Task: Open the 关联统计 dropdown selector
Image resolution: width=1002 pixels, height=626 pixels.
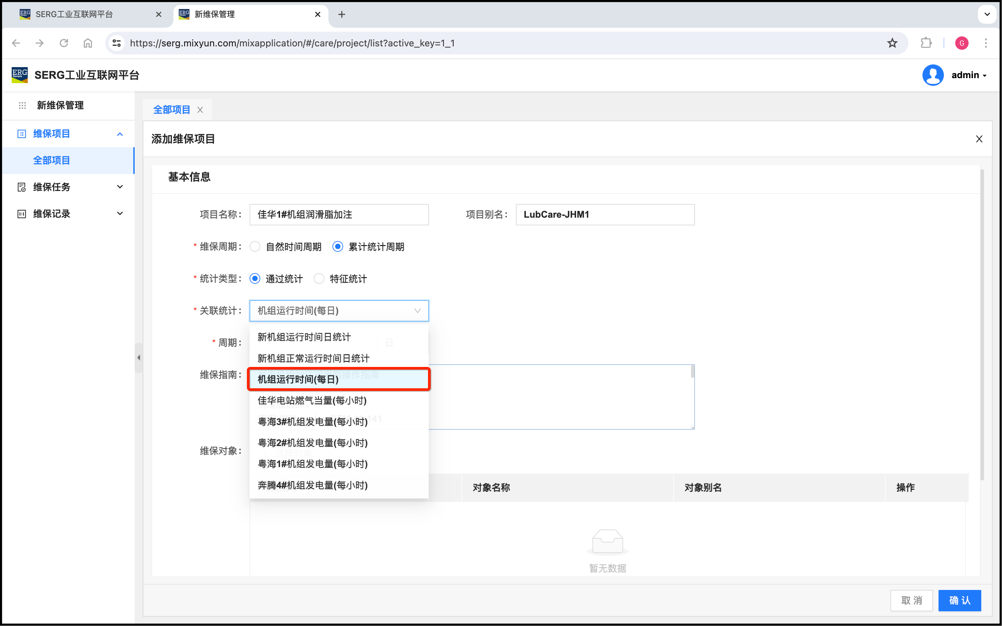Action: point(339,311)
